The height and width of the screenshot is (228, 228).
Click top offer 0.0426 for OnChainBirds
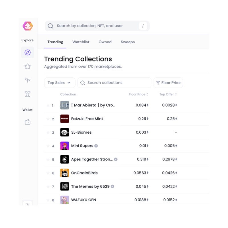[170, 173]
